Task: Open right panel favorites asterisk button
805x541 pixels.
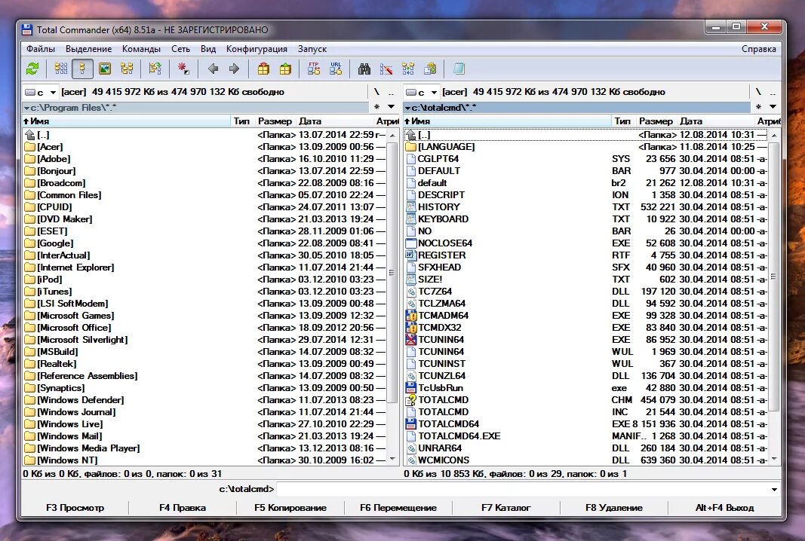Action: pyautogui.click(x=758, y=107)
